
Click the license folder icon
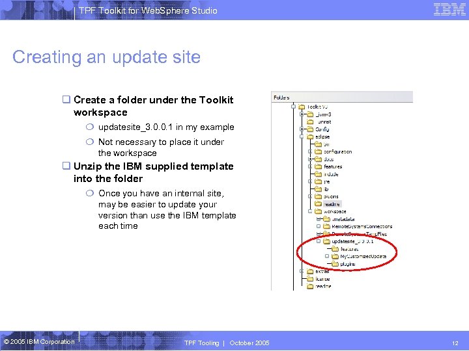tap(310, 279)
